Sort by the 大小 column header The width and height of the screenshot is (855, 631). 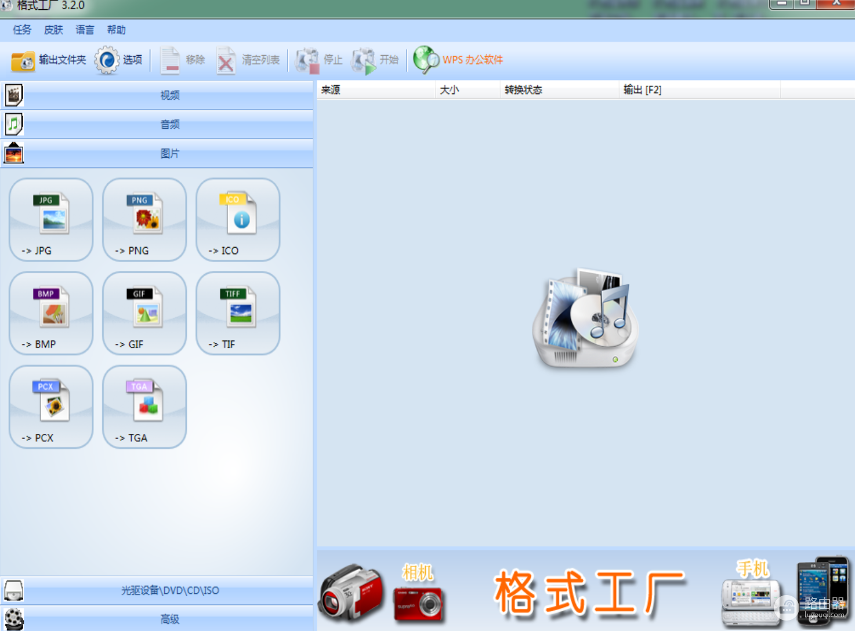point(468,90)
